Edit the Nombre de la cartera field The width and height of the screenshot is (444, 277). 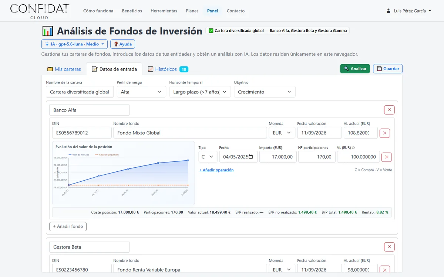click(x=80, y=92)
